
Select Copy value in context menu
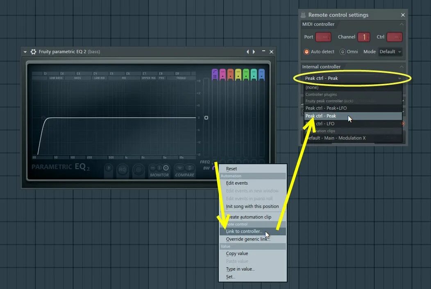253,253
